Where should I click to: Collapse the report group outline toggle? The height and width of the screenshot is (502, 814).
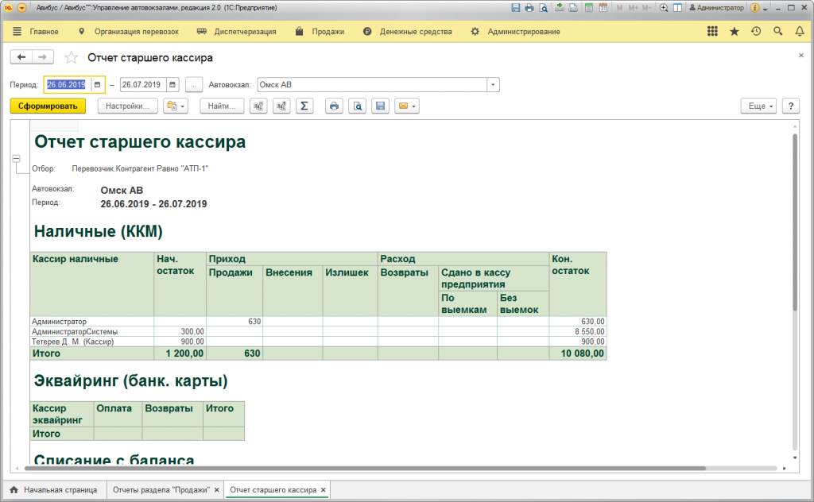coord(15,160)
